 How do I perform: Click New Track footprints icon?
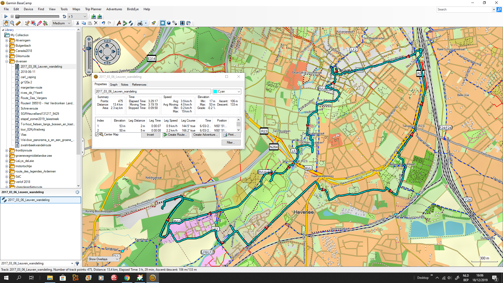click(131, 23)
